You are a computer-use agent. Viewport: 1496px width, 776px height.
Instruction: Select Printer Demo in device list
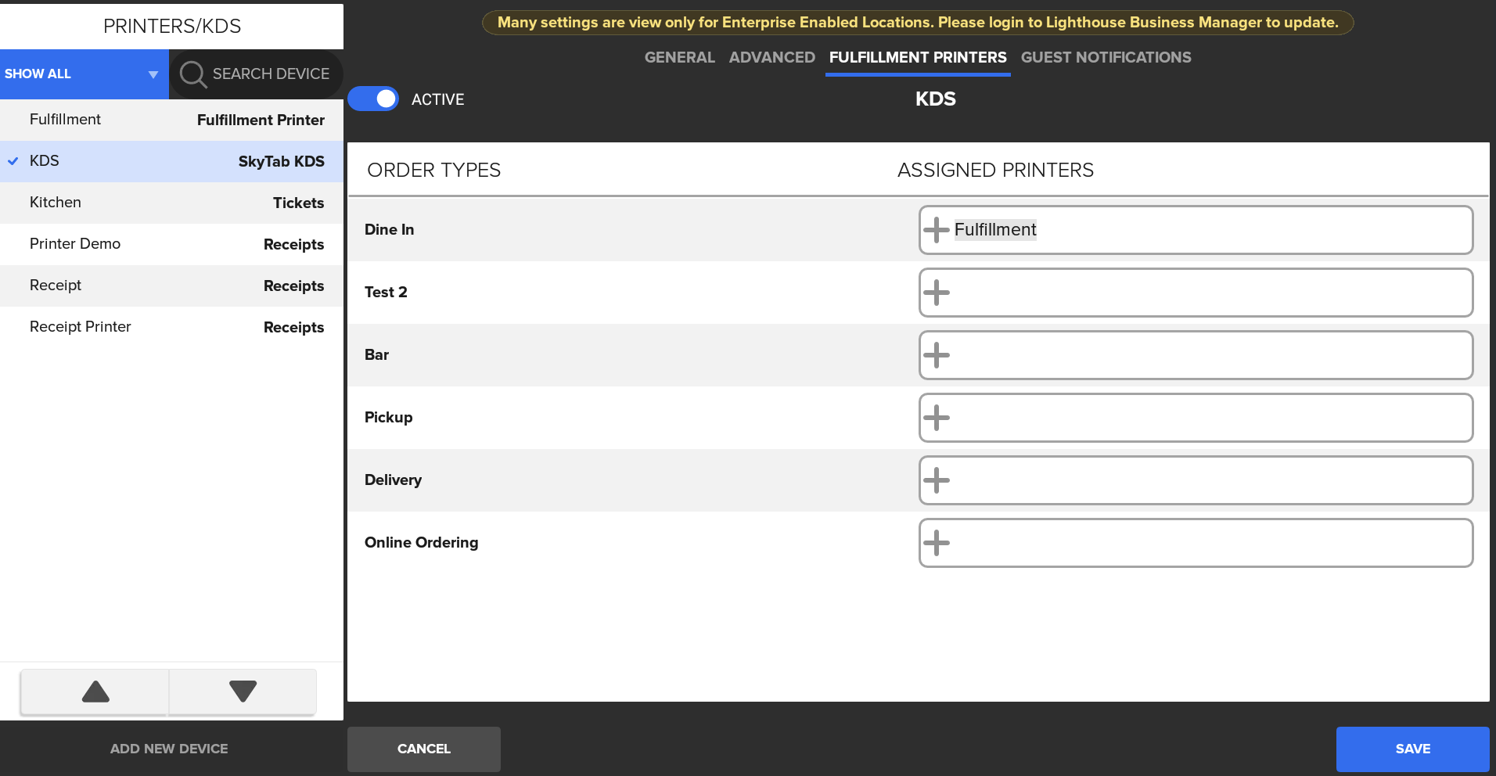[x=172, y=244]
